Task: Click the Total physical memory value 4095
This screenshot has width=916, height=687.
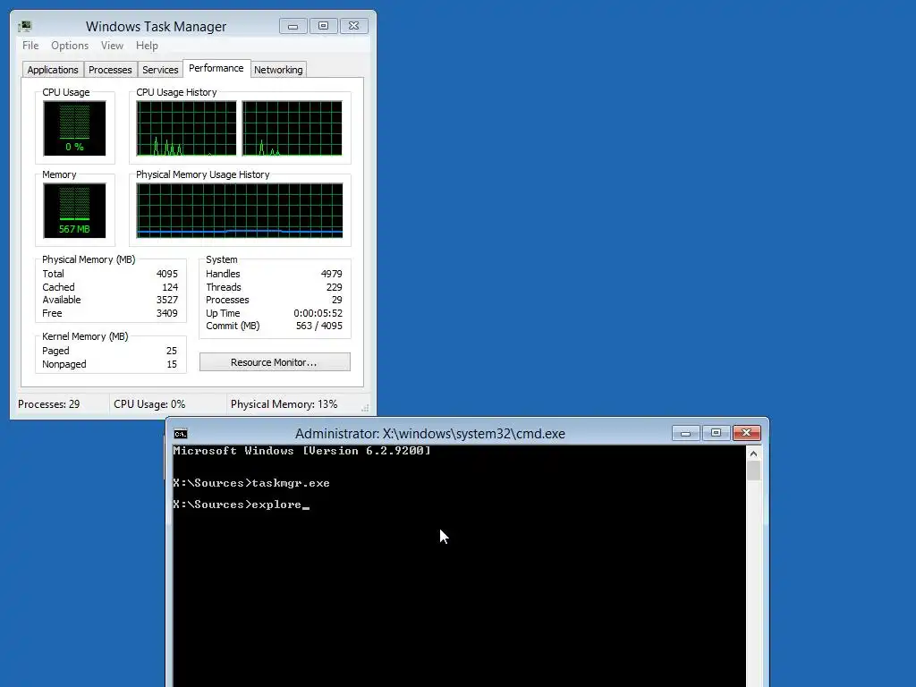Action: (x=167, y=274)
